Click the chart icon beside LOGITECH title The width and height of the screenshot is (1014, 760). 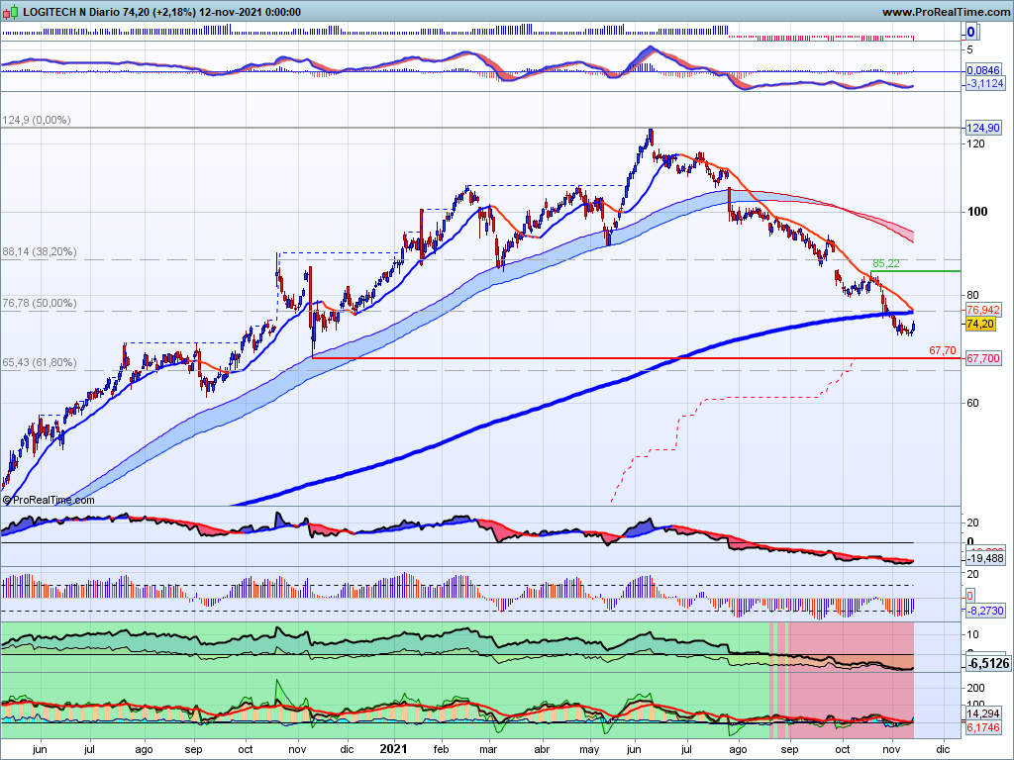(12, 12)
